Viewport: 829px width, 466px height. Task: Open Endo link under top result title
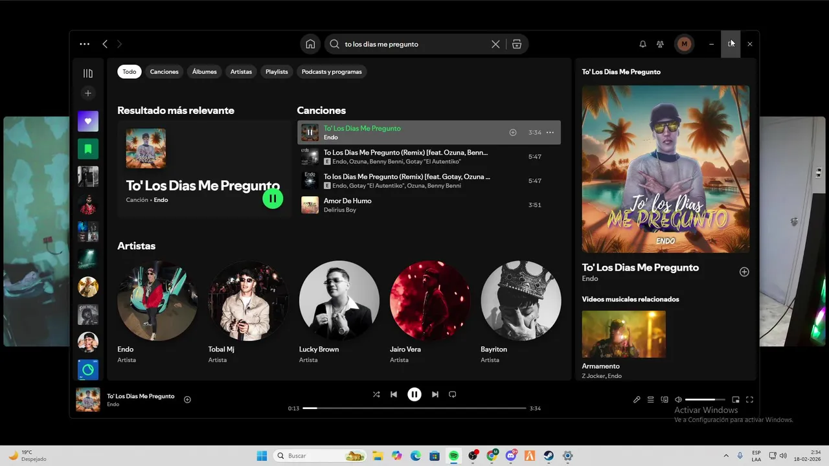pyautogui.click(x=161, y=200)
